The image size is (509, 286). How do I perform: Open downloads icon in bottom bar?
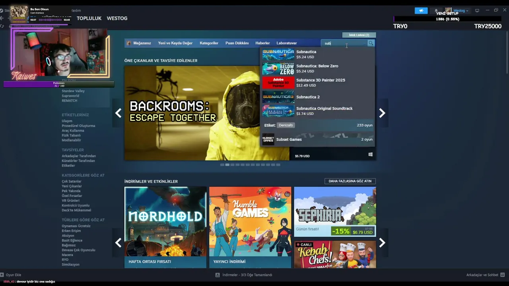pyautogui.click(x=218, y=275)
